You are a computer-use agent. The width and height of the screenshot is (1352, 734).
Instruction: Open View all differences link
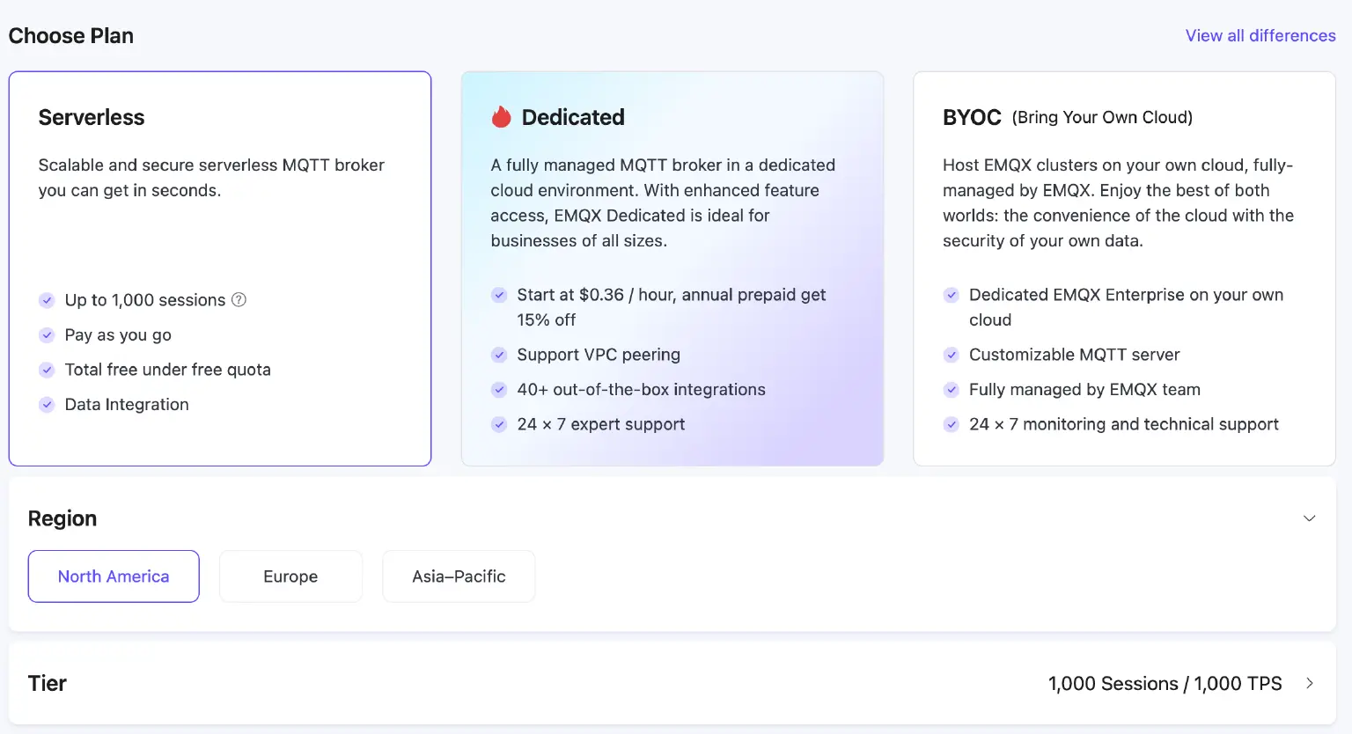coord(1260,36)
